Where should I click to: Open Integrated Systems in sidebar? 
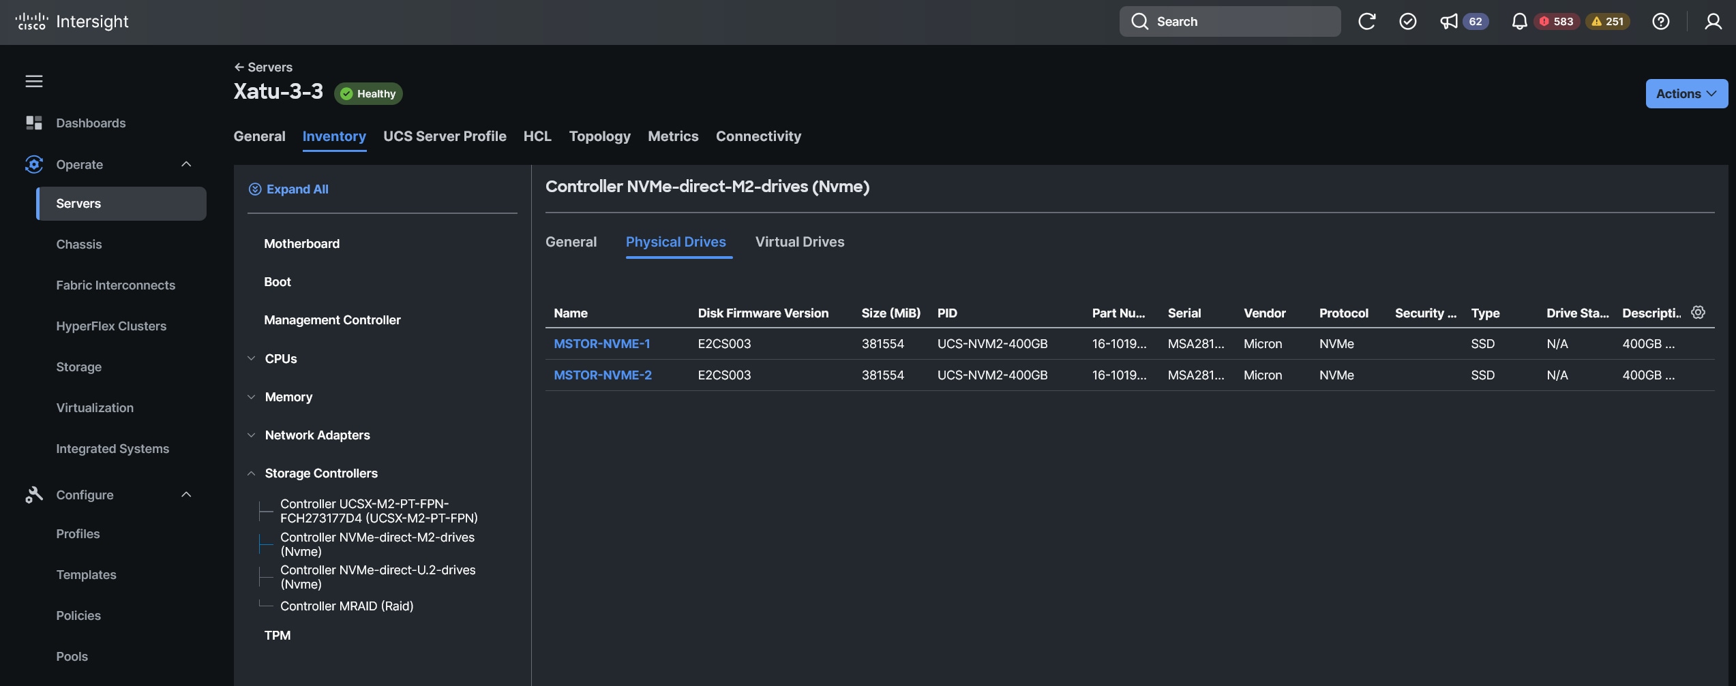(x=113, y=449)
